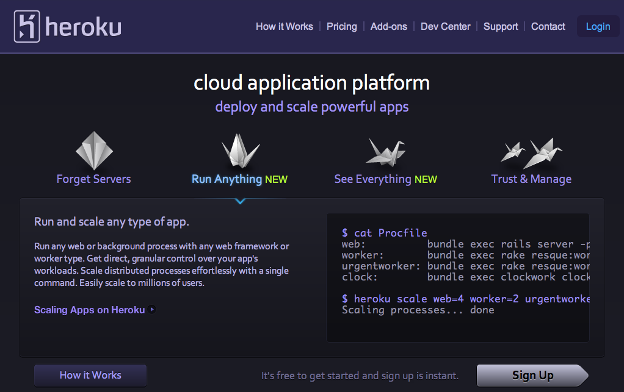Image resolution: width=624 pixels, height=392 pixels.
Task: Visit the Dev Center
Action: (x=445, y=27)
